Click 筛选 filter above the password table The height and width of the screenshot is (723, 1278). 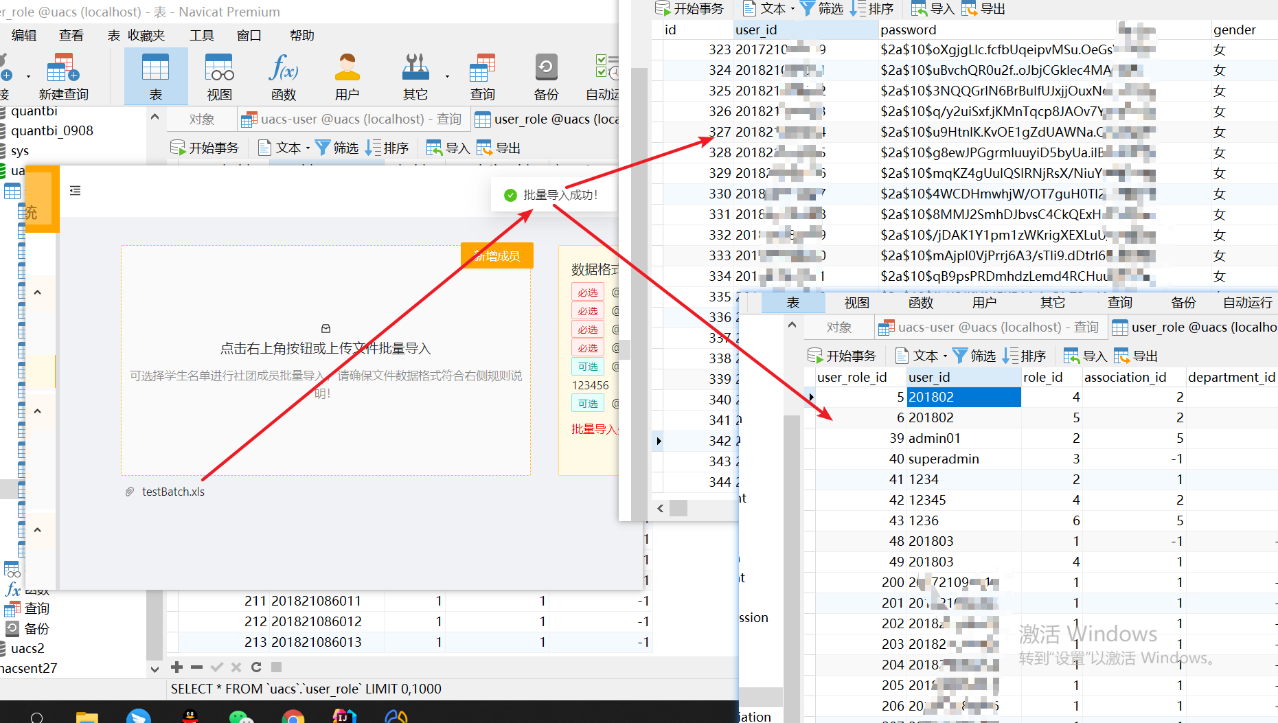pyautogui.click(x=822, y=8)
